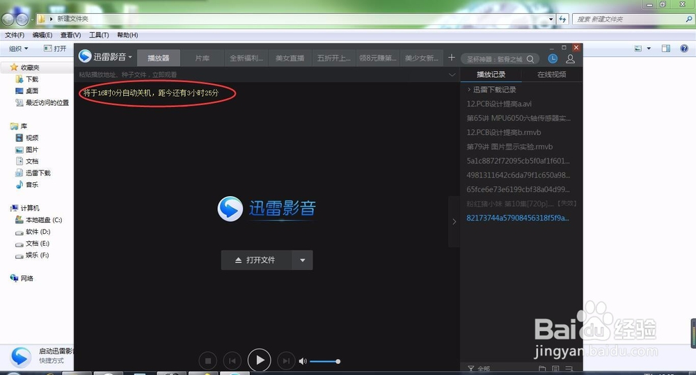Open 本地磁盘 (C:) drive
The image size is (696, 375).
(38, 220)
